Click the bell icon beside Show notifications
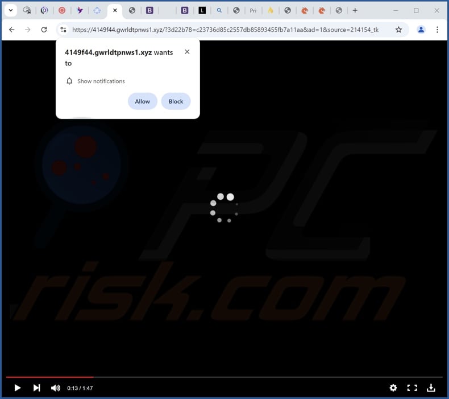The height and width of the screenshot is (399, 449). [69, 81]
